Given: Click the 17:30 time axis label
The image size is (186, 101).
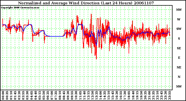Looking at the screenshot, I should (125, 95).
